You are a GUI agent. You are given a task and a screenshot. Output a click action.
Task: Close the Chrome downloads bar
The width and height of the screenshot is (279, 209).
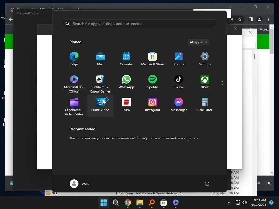pyautogui.click(x=269, y=183)
